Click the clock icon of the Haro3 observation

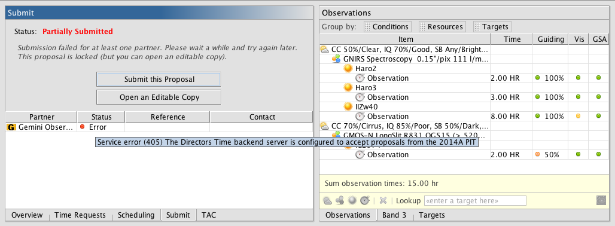tap(360, 97)
